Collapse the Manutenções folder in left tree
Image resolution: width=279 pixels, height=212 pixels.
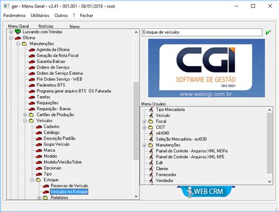click(18, 44)
